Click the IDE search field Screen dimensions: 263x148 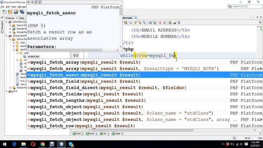coord(245,7)
